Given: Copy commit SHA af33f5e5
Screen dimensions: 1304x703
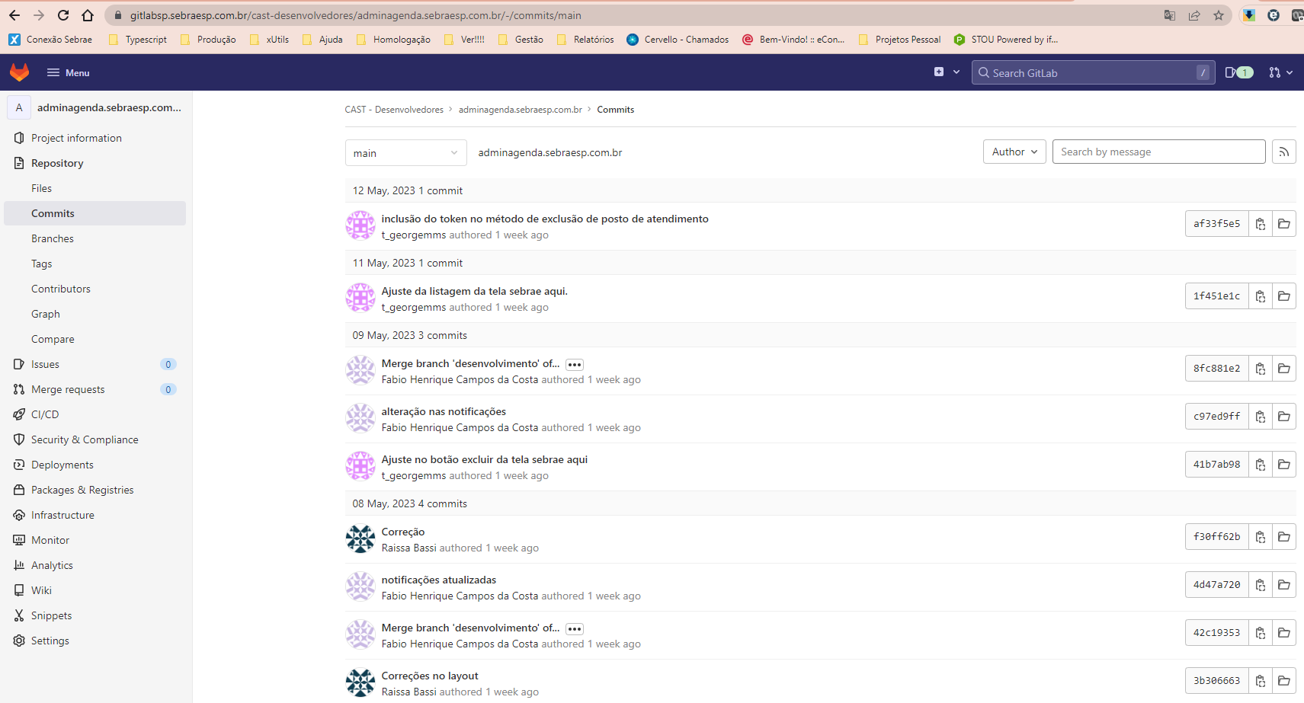Looking at the screenshot, I should (1261, 224).
